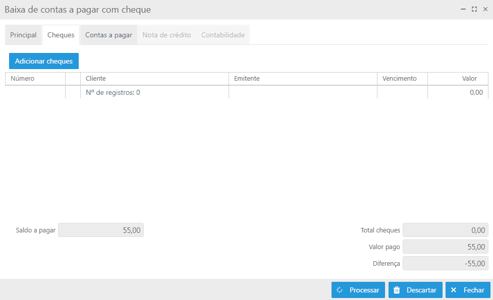Minimize the Baixa de contas window
This screenshot has height=300, width=493.
[463, 9]
